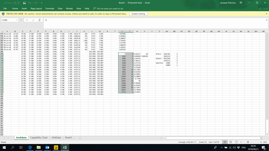The image size is (269, 151).
Task: Click the Save icon in title bar
Action: click(24, 3)
